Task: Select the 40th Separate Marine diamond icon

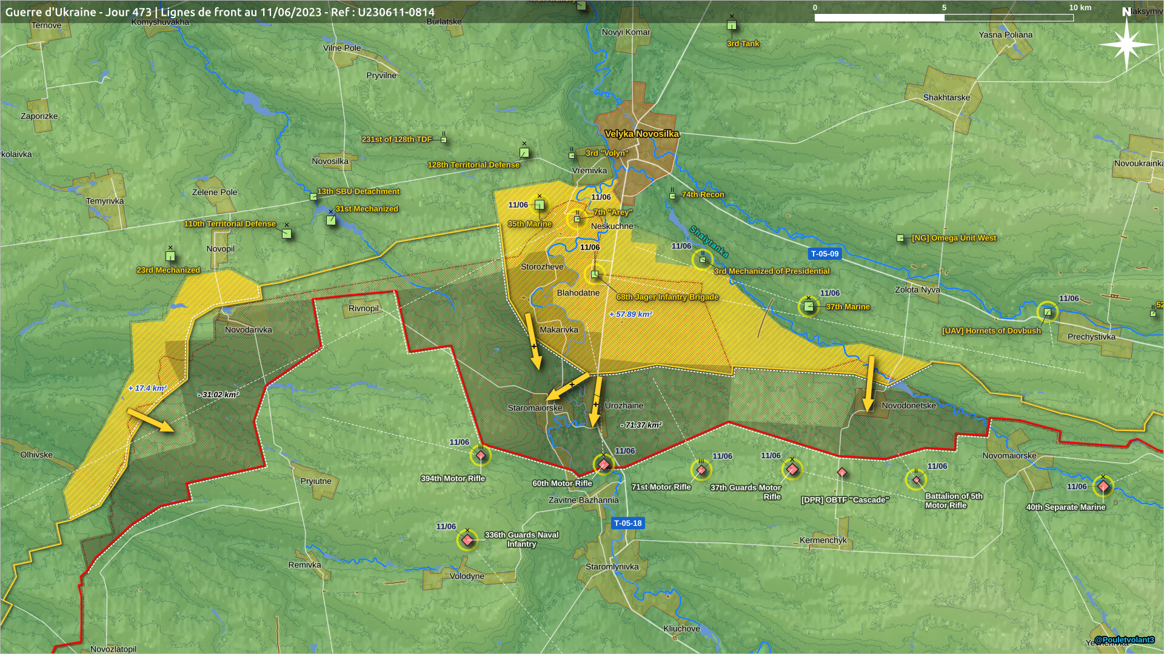Action: (1103, 486)
